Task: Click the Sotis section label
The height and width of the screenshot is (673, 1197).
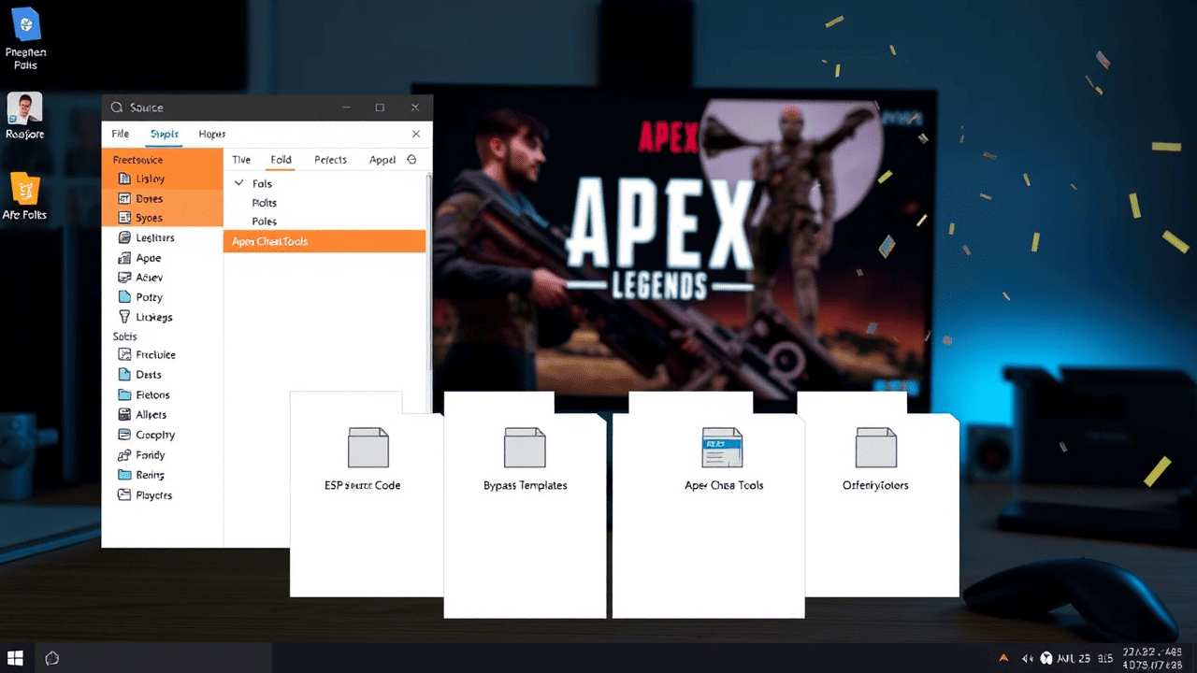Action: 125,336
